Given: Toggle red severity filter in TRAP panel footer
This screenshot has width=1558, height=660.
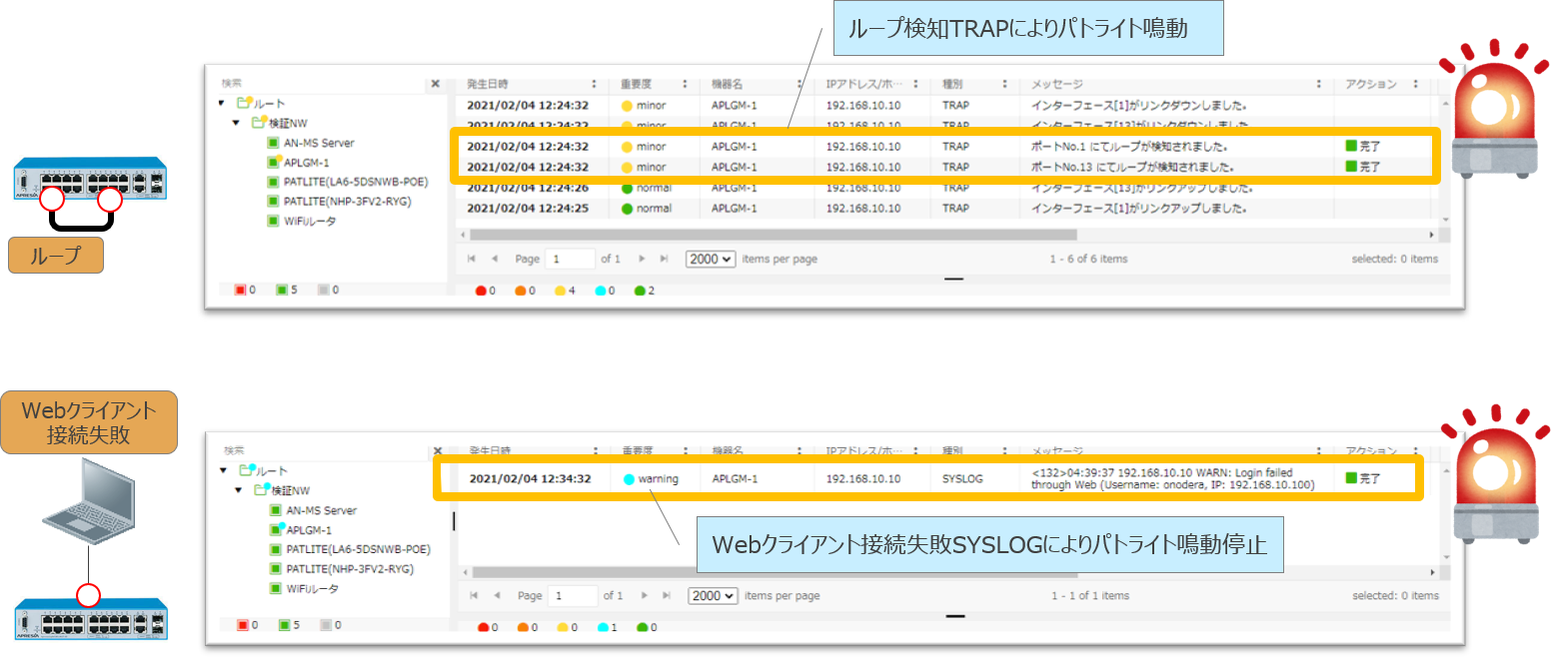Looking at the screenshot, I should [x=487, y=291].
